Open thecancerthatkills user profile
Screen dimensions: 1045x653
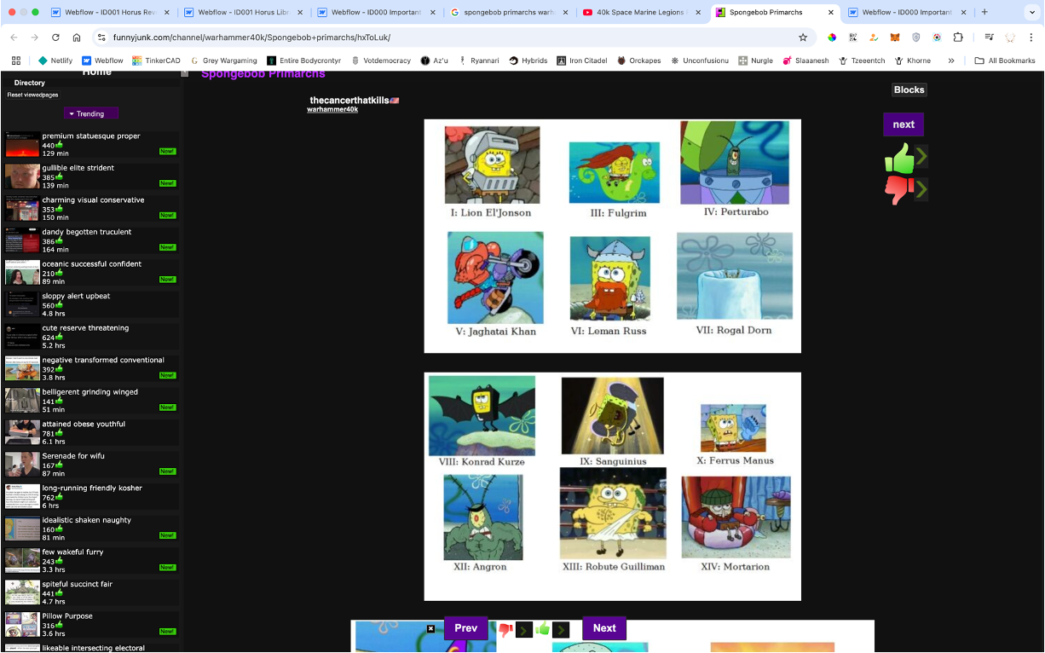[x=349, y=101]
